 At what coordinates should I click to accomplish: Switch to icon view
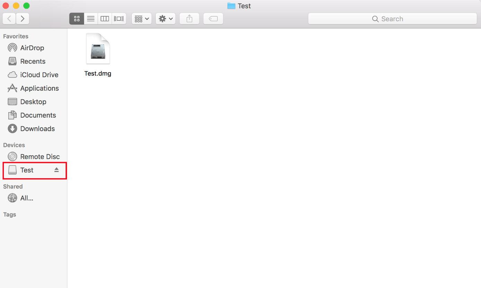(77, 19)
